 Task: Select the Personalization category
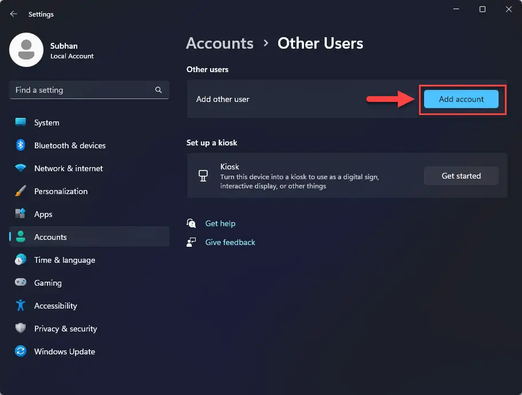tap(89, 191)
